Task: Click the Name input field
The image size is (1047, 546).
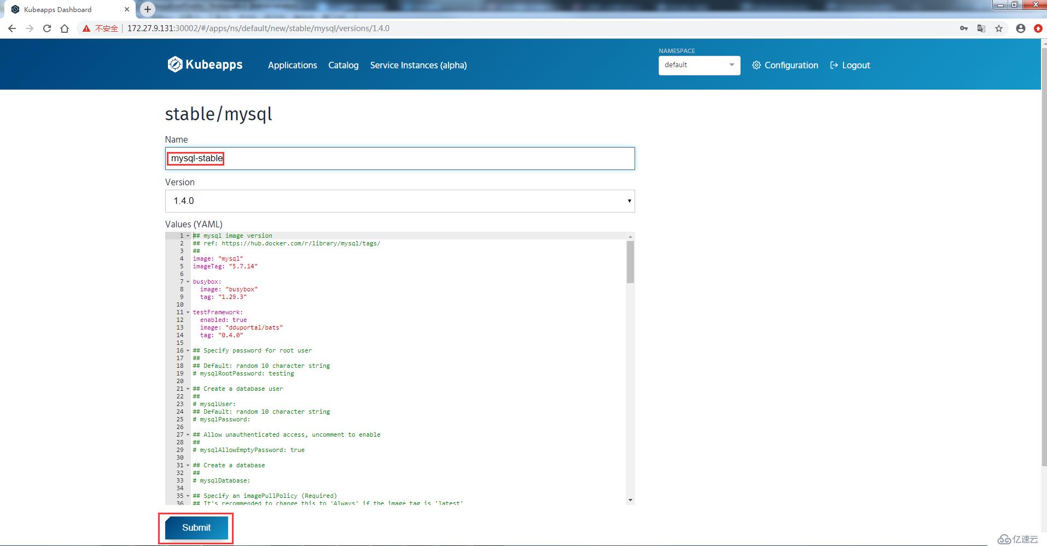Action: pyautogui.click(x=400, y=158)
